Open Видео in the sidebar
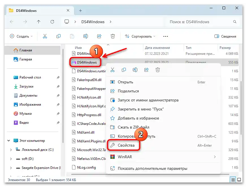Screen dimensions: 247x187 [32, 123]
